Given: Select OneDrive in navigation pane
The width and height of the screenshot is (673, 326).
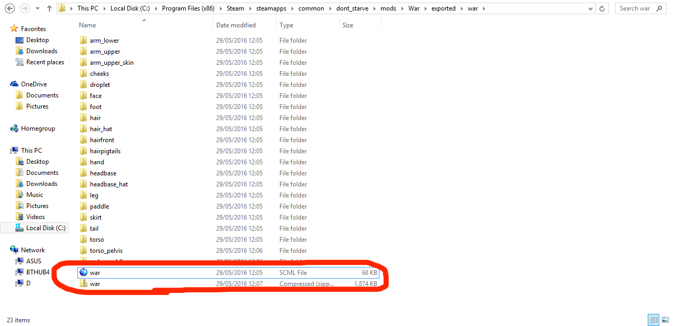Looking at the screenshot, I should (x=34, y=84).
